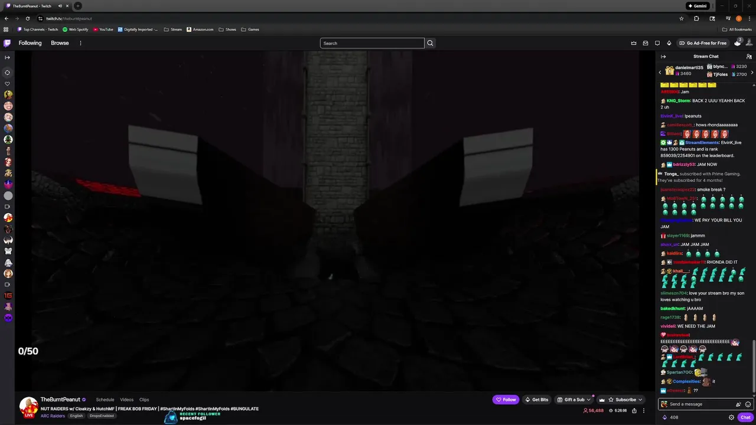The height and width of the screenshot is (425, 756).
Task: Switch to Clips tab
Action: 144,400
